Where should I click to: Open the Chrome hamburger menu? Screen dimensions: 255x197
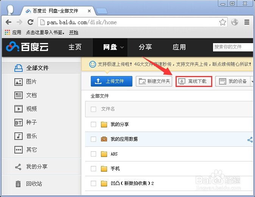click(247, 22)
